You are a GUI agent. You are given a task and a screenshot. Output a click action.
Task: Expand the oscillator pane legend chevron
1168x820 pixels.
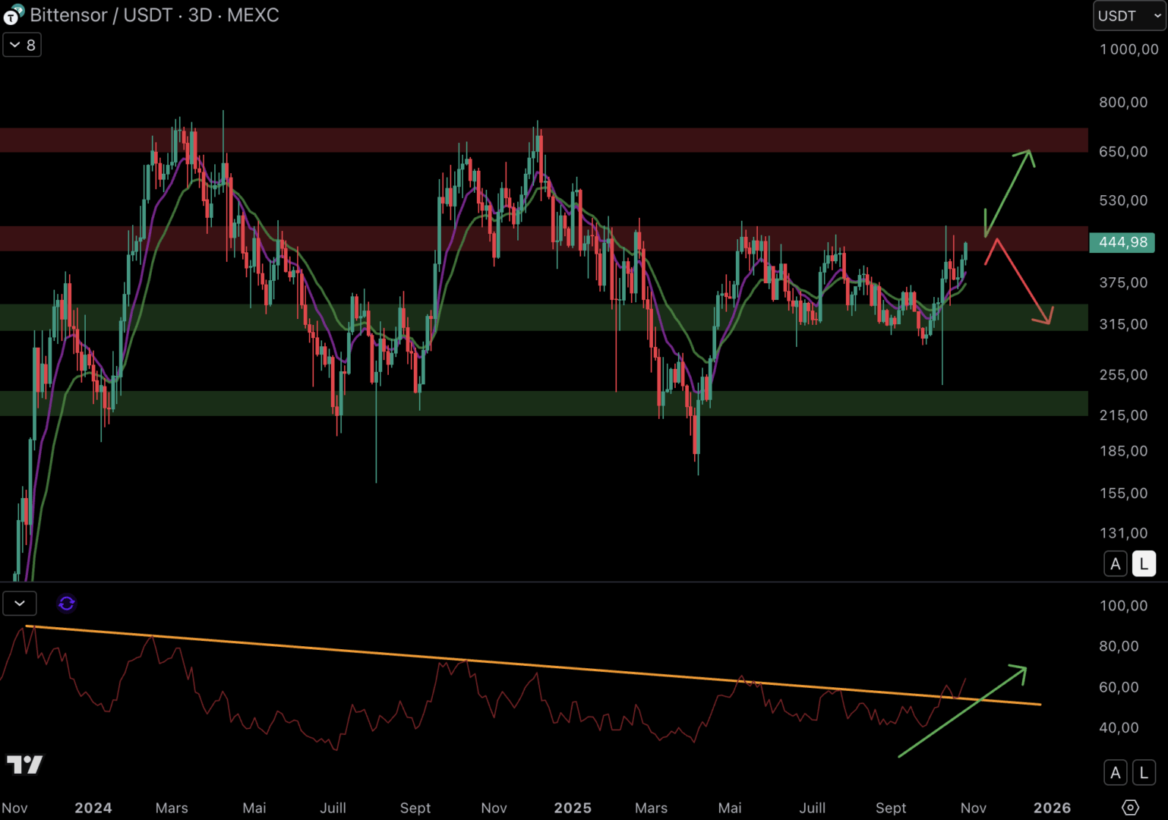(x=20, y=604)
